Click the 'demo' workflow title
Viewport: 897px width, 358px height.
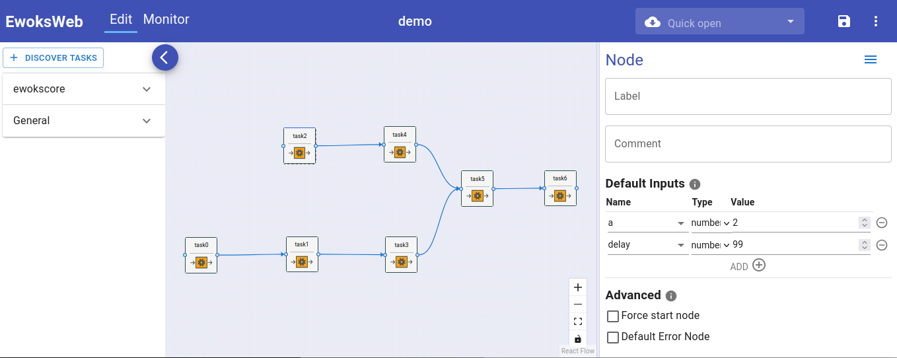coord(415,22)
